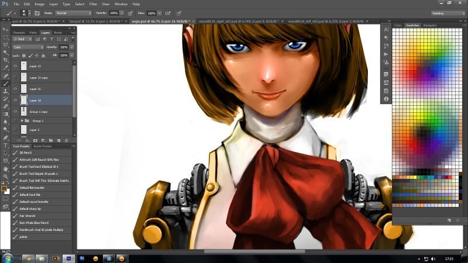The width and height of the screenshot is (468, 263).
Task: Toggle Quick Mask mode icon
Action: 5,199
